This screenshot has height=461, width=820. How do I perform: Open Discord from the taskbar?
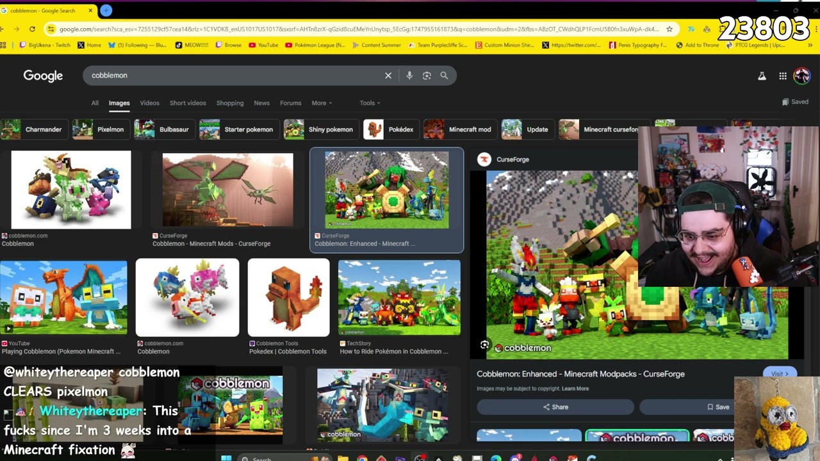click(x=515, y=458)
